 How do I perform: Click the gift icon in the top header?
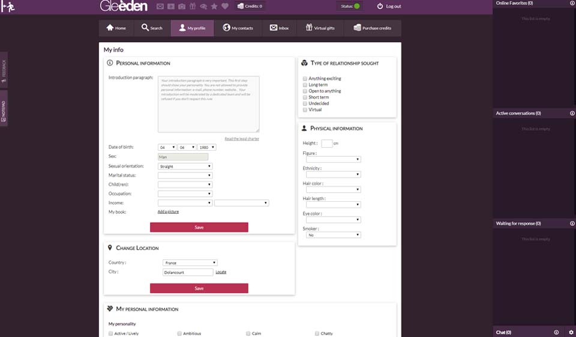(x=193, y=7)
